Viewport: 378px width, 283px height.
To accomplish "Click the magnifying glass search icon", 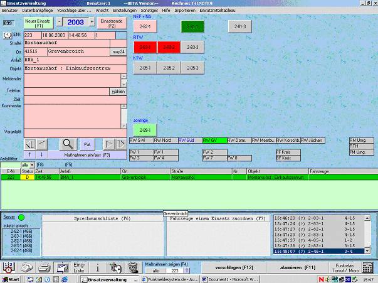I will tap(67, 144).
